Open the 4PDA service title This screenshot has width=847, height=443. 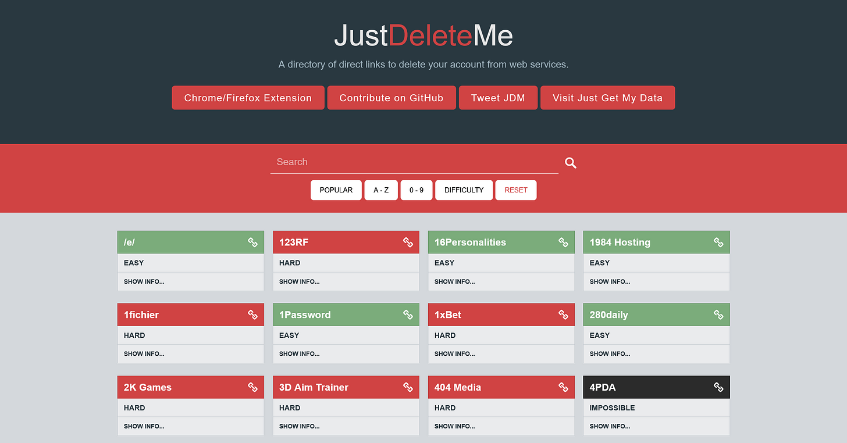click(603, 387)
